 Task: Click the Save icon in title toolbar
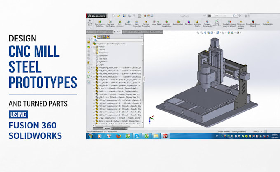point(124,16)
